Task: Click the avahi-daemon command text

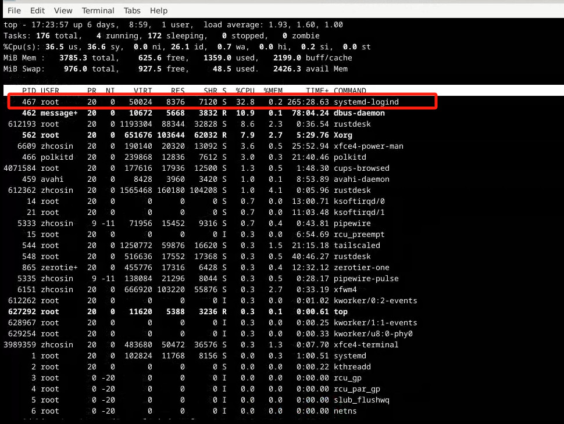Action: [362, 179]
